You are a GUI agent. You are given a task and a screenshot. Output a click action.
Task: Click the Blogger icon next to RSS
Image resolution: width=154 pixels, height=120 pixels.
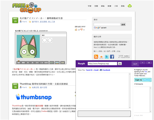tap(101, 57)
